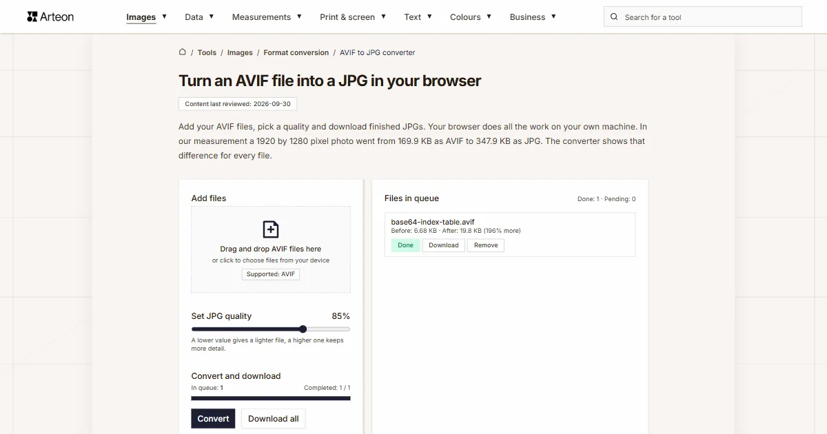
Task: Click the page title heading
Action: click(329, 81)
